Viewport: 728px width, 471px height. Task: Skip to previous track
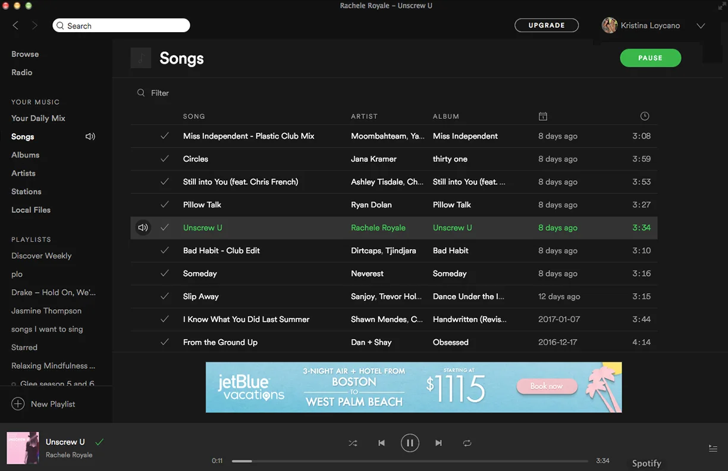[x=381, y=443]
